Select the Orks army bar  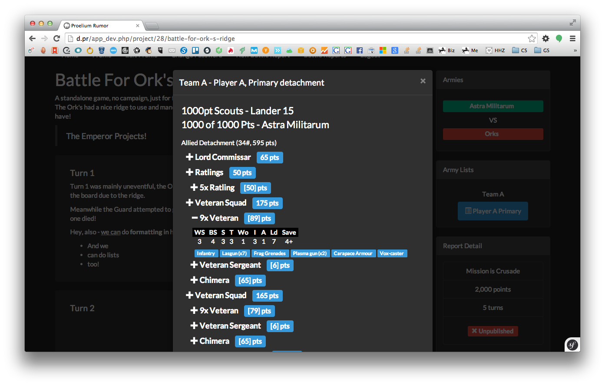493,134
